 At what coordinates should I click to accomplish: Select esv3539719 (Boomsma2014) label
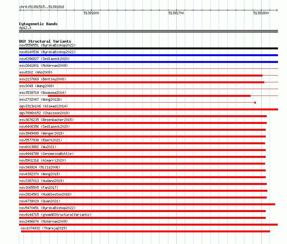pyautogui.click(x=43, y=93)
